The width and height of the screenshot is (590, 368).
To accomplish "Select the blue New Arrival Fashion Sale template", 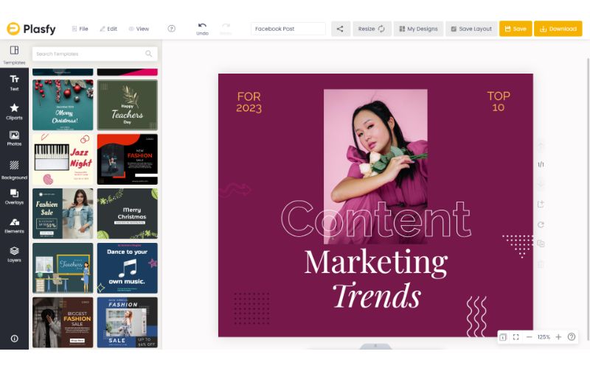I will click(128, 322).
